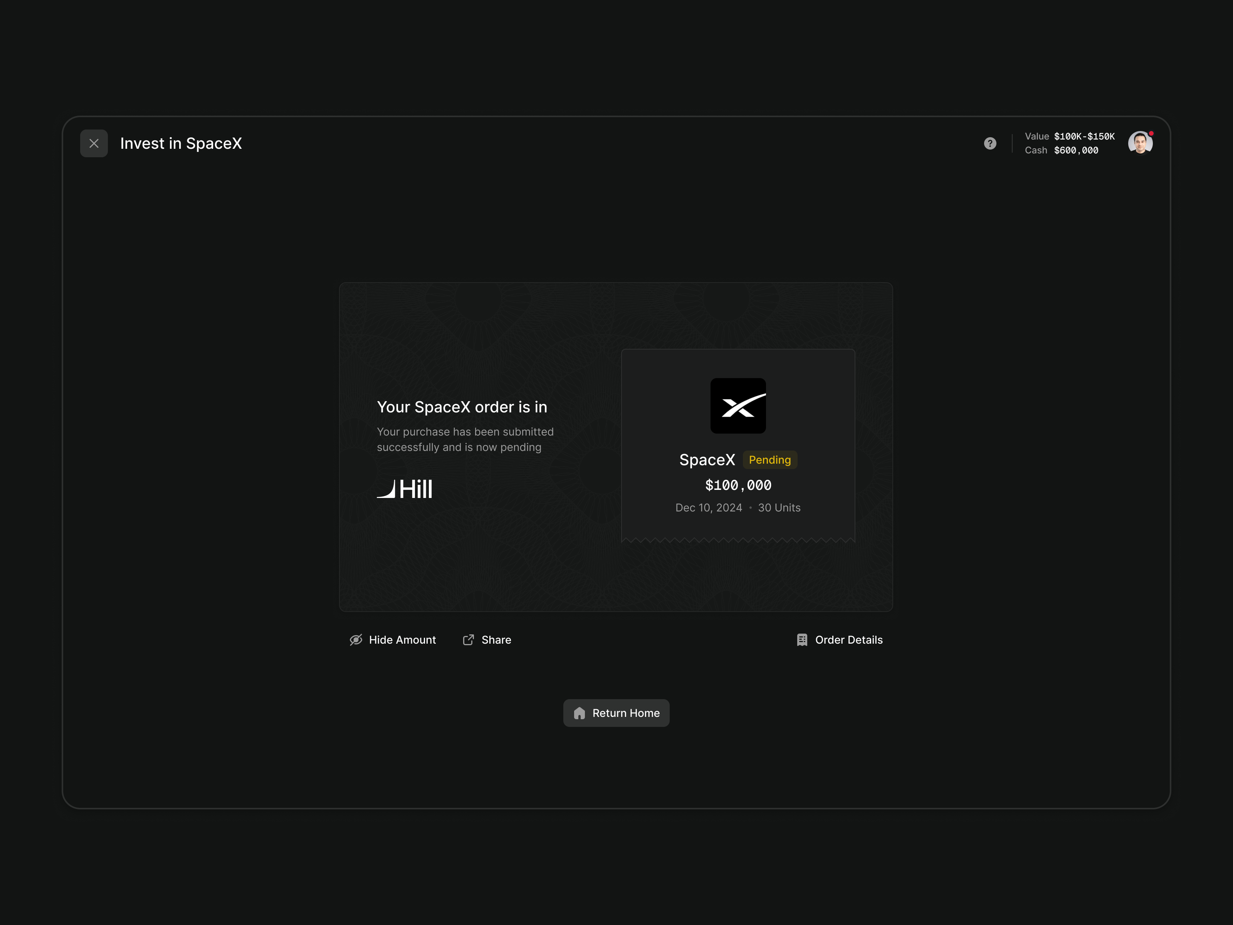Close the Invest in SpaceX dialog

pos(94,143)
